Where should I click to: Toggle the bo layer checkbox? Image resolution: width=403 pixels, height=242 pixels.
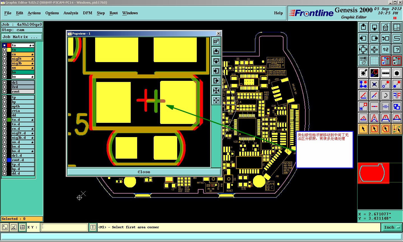click(x=4, y=77)
